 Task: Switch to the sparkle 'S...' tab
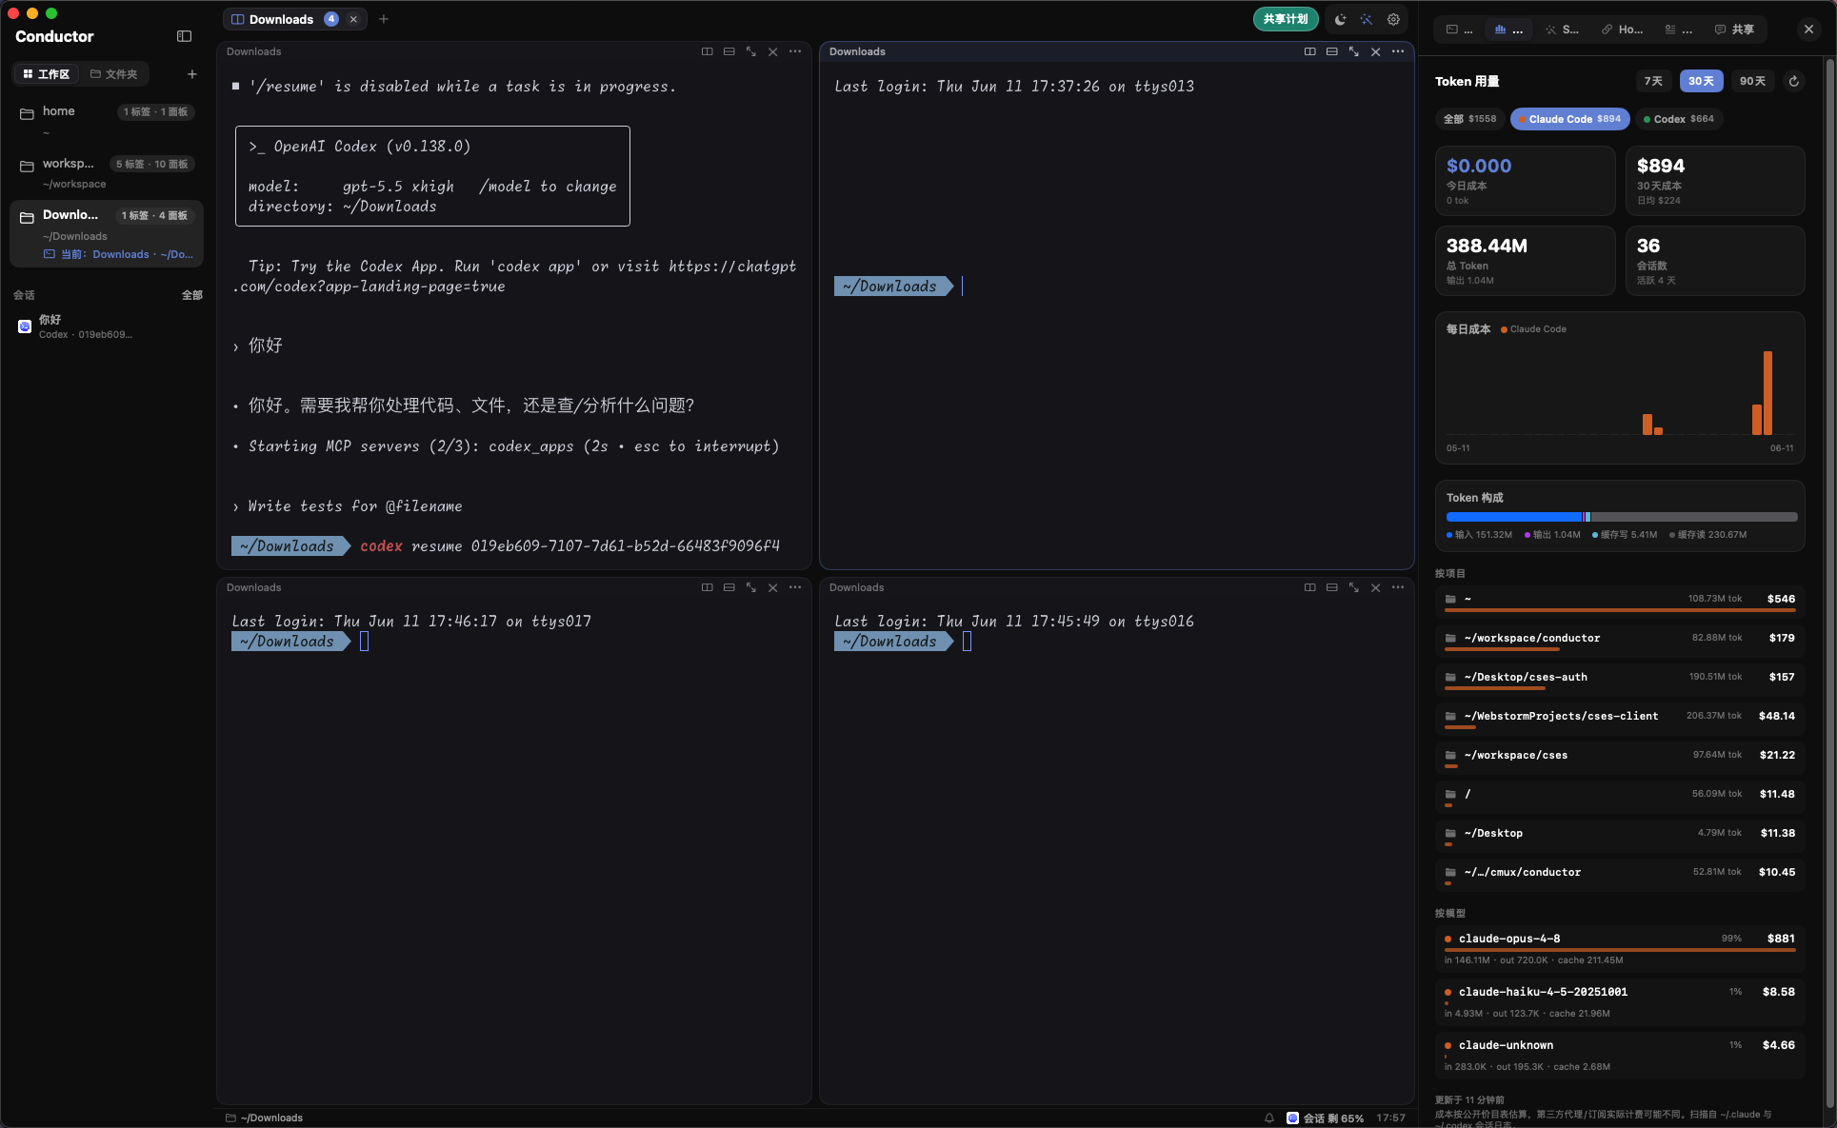tap(1562, 30)
